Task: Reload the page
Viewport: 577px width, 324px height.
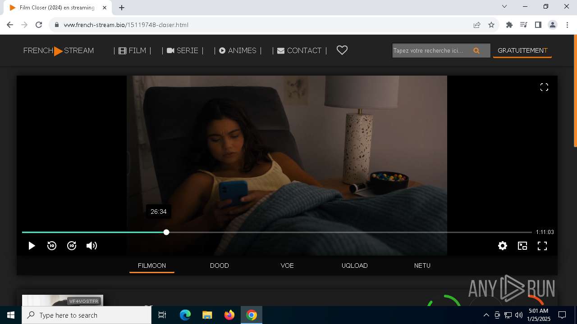Action: [x=39, y=25]
